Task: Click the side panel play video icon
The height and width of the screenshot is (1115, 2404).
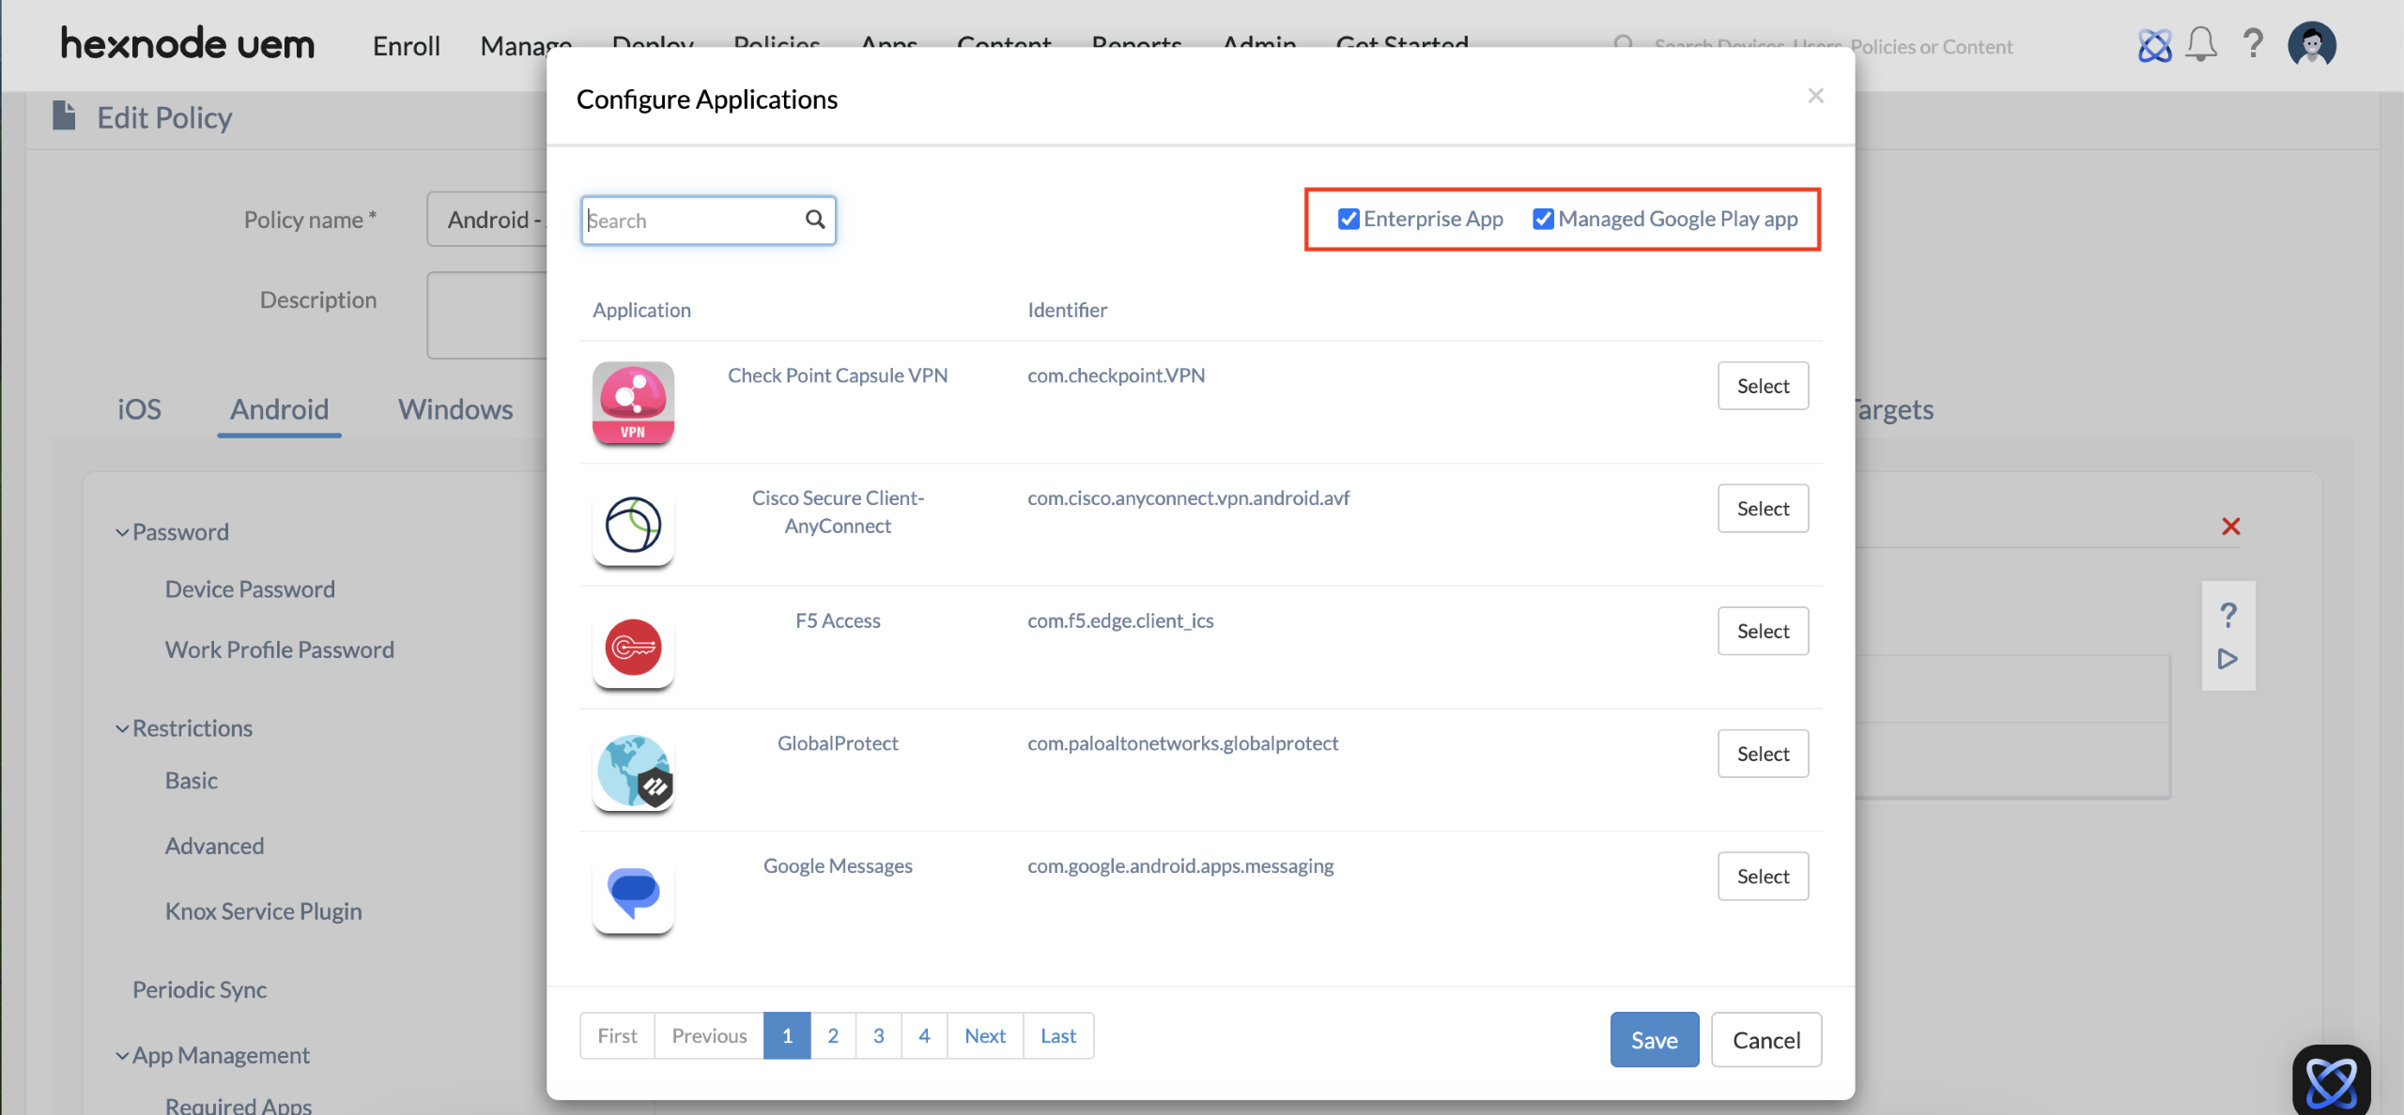Action: [2227, 660]
